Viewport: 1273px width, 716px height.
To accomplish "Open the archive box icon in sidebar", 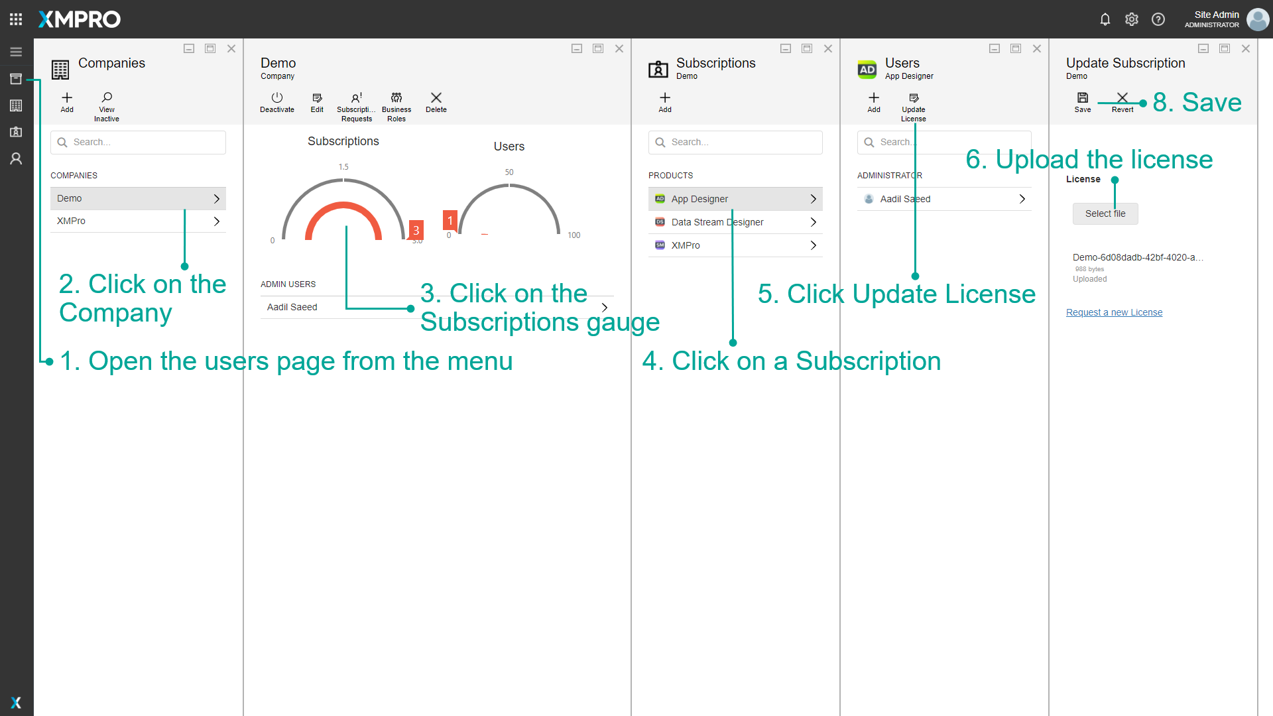I will 16,79.
